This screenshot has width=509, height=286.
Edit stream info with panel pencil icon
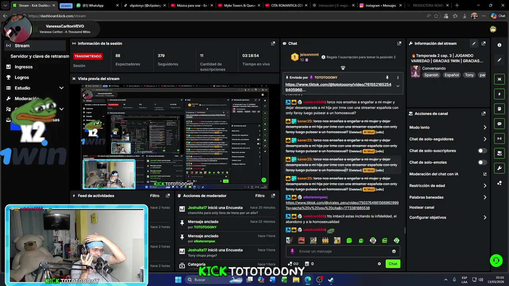(474, 43)
